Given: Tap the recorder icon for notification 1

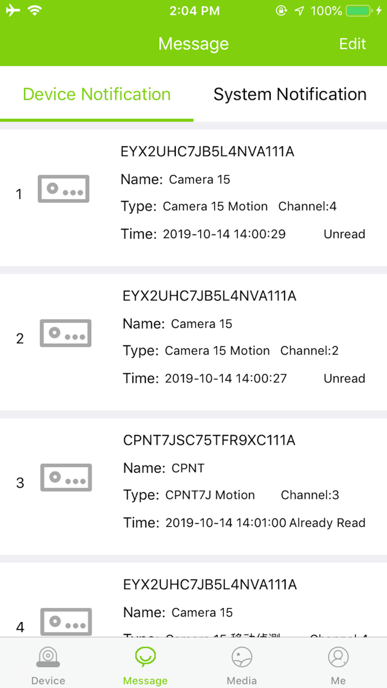Looking at the screenshot, I should pos(64,189).
